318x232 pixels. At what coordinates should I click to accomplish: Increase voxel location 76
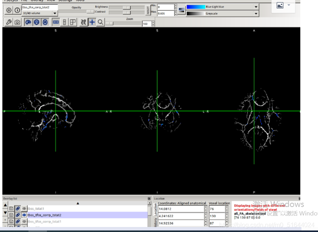click(x=227, y=207)
